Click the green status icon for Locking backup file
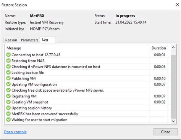The width and height of the screenshot is (181, 140). tap(8, 72)
